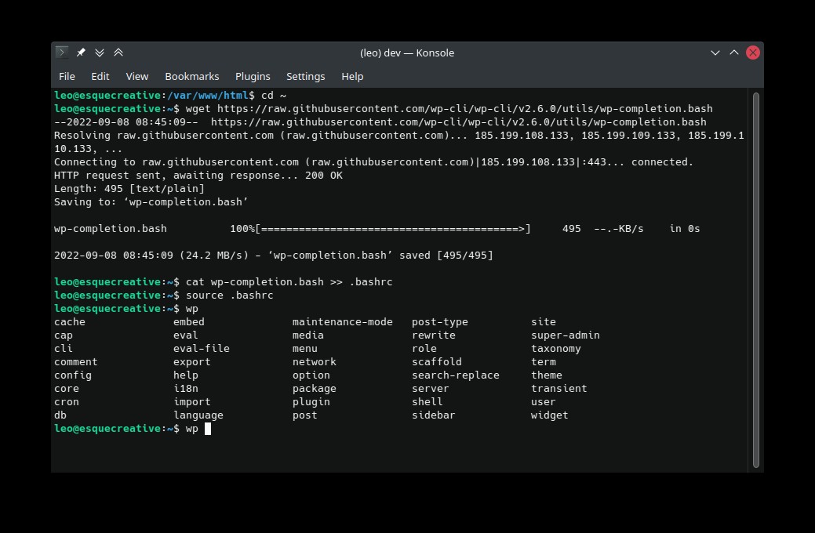Click the 'help' command text
The image size is (815, 533).
[186, 375]
